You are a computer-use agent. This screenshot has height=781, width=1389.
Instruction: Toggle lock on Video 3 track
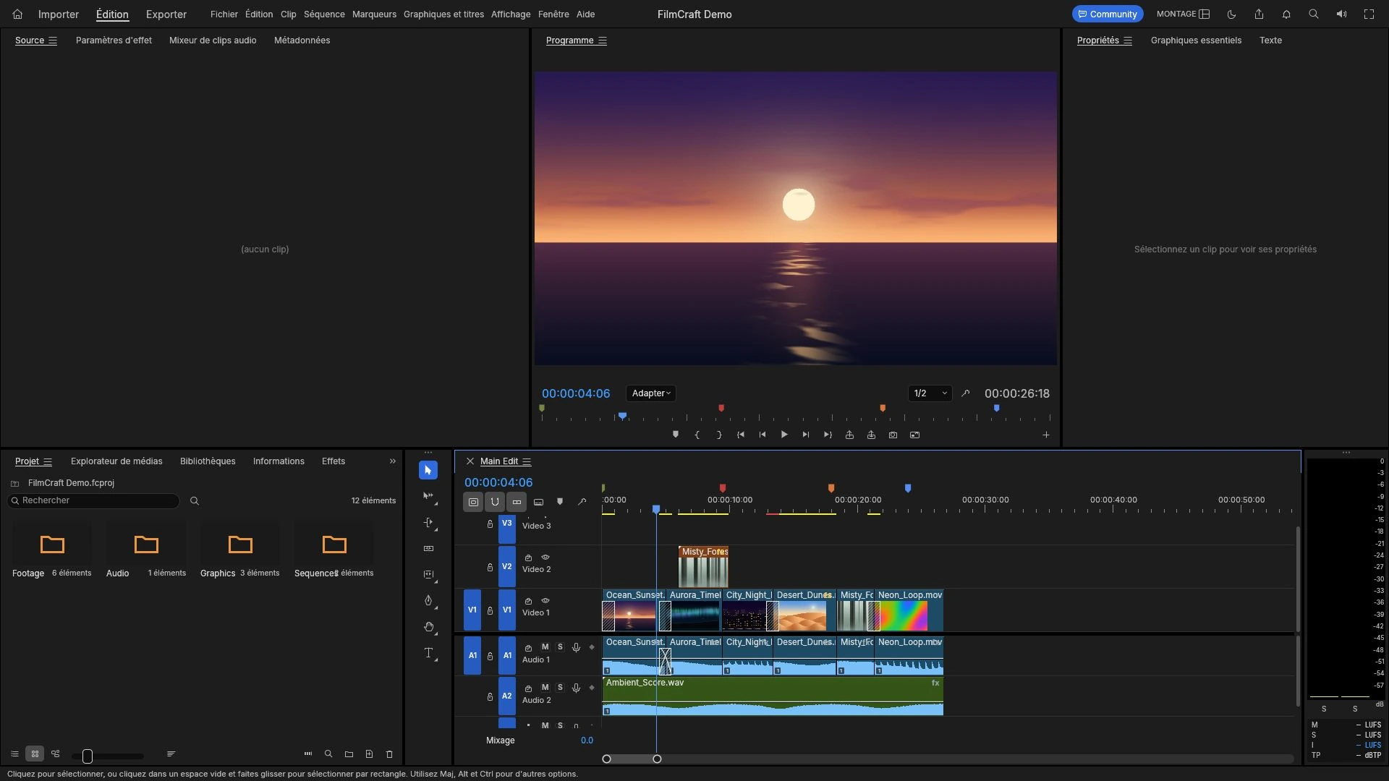click(x=490, y=524)
